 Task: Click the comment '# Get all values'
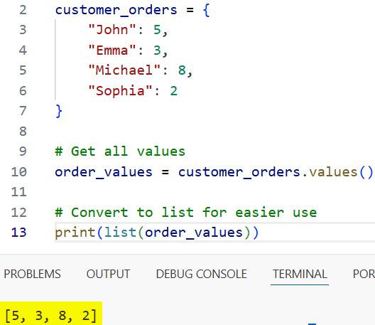[120, 151]
